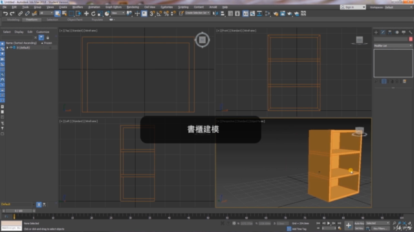Screen dimensions: 414x232
Task: Open the Sign In dropdown
Action: point(353,7)
